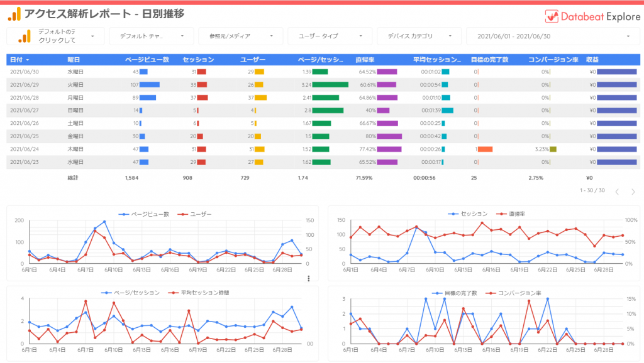
Task: Select the 2021/06/24 date cell
Action: coord(25,149)
